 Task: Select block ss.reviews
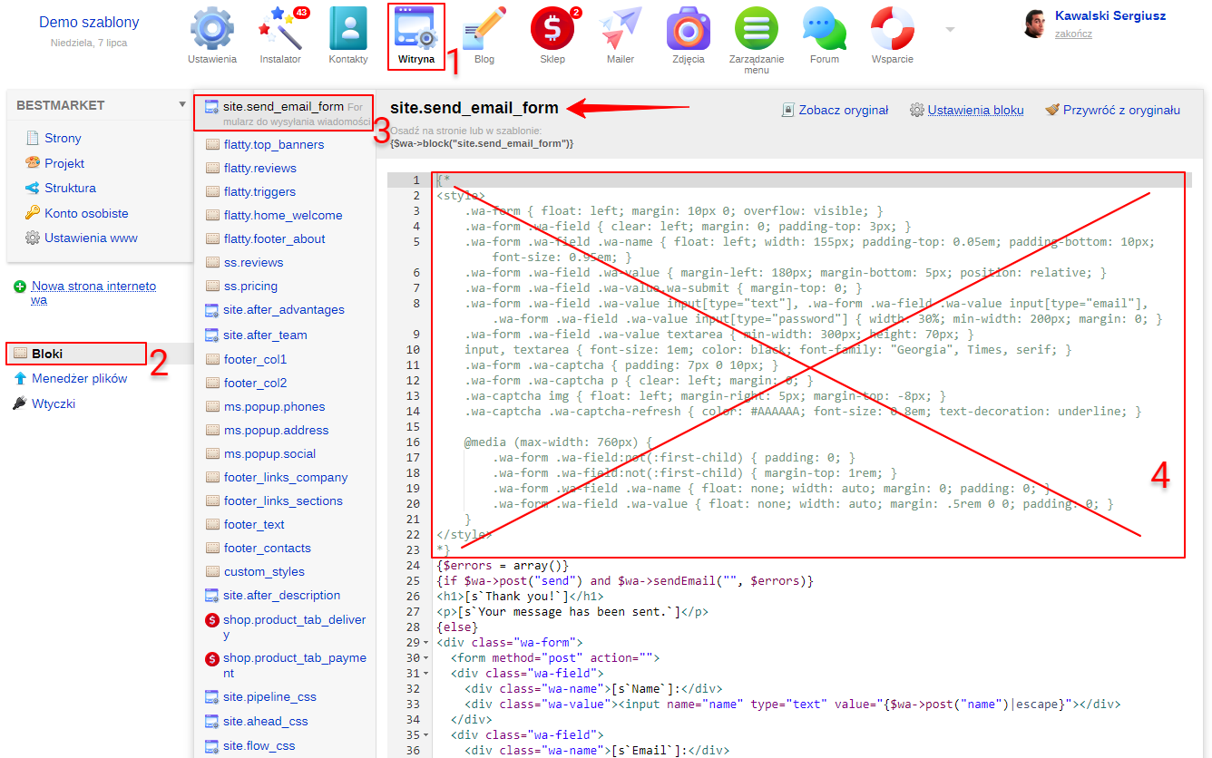pyautogui.click(x=253, y=262)
